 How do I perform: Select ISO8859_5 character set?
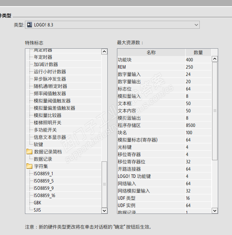[44, 181]
